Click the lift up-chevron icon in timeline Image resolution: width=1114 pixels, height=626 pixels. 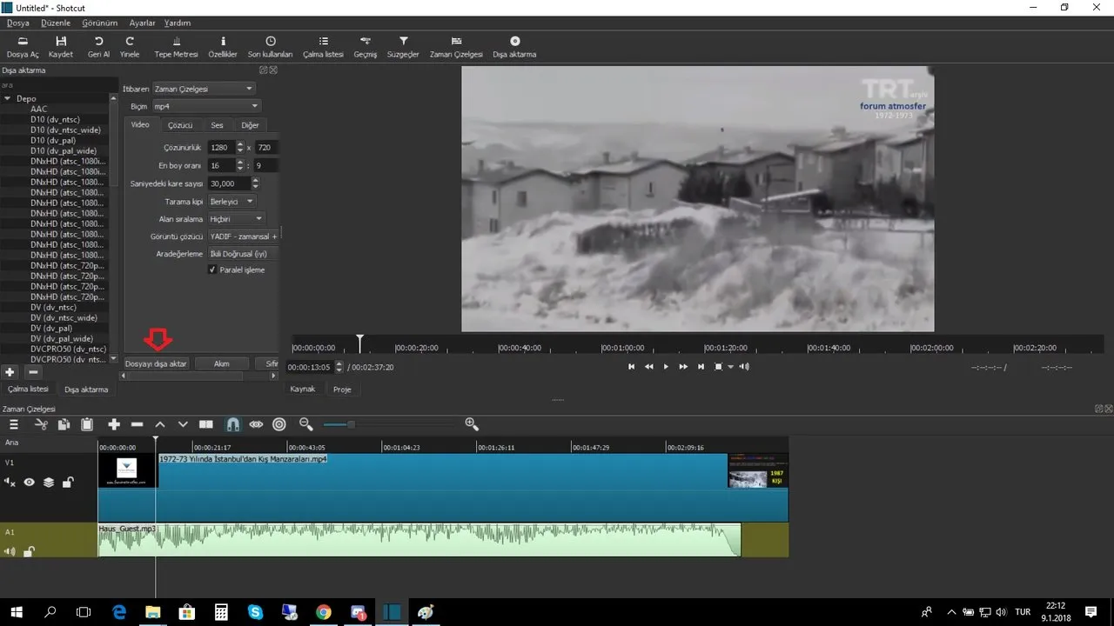[x=160, y=424]
